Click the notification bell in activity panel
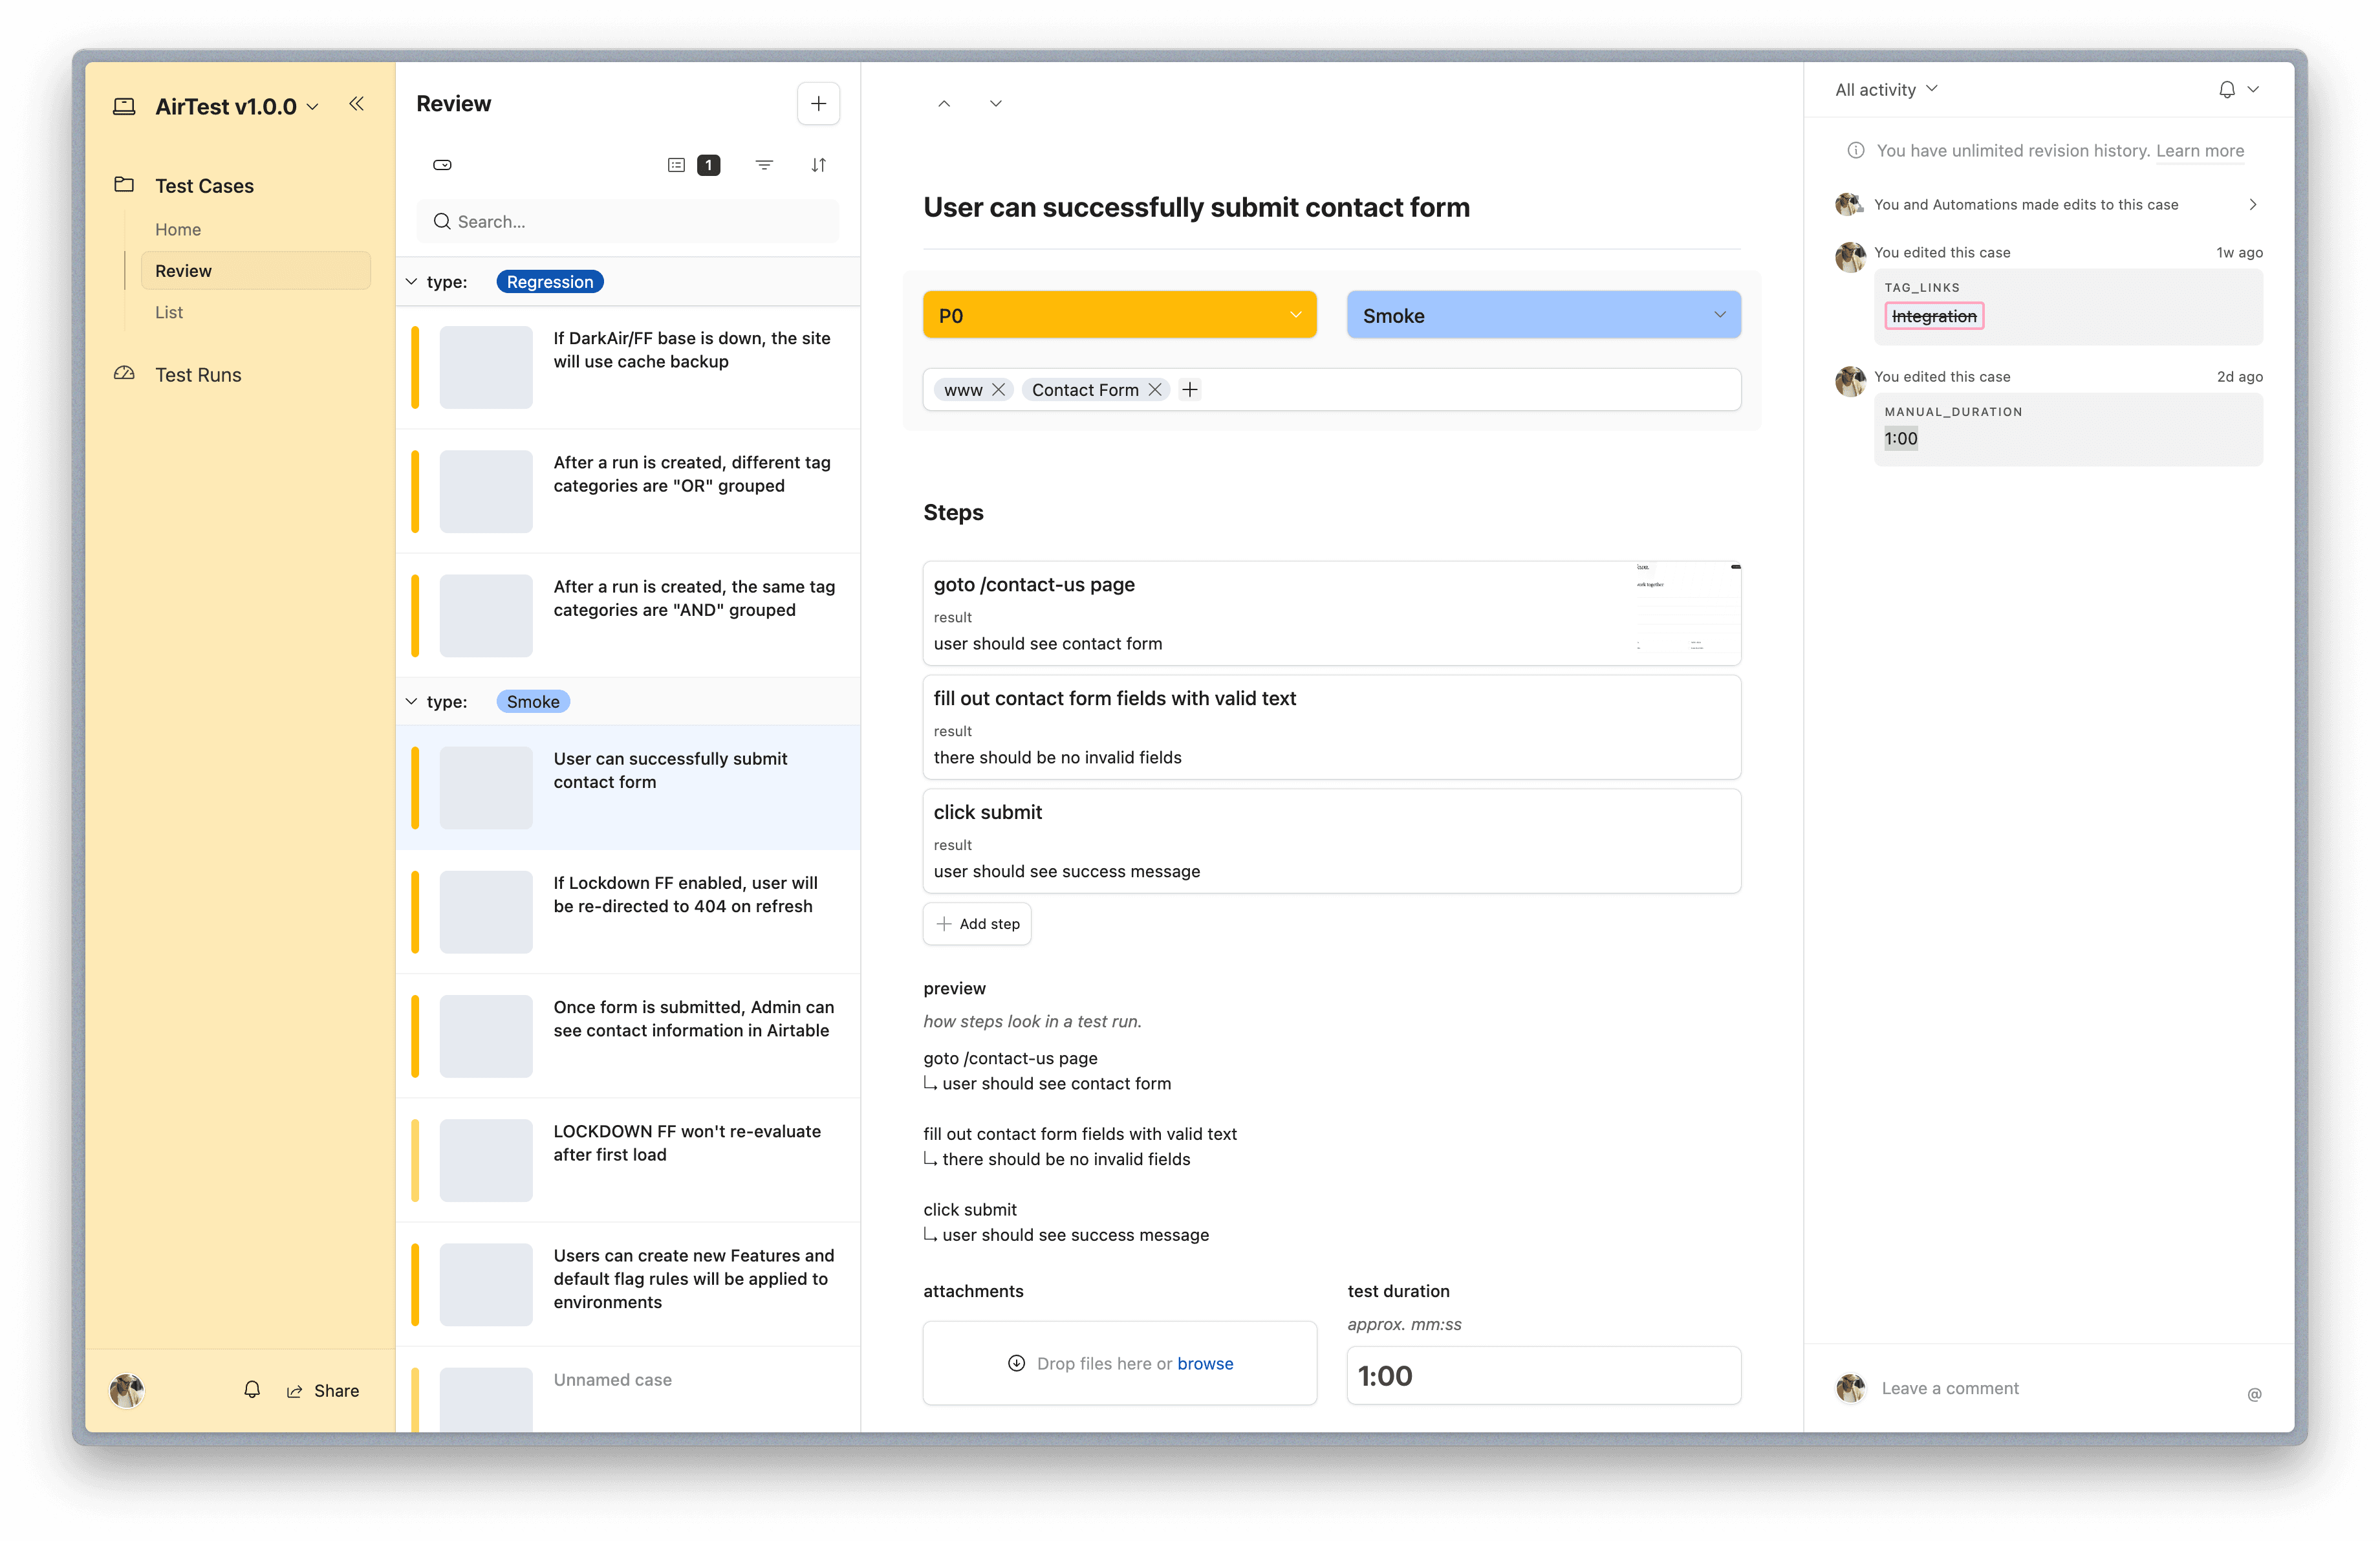 2226,90
